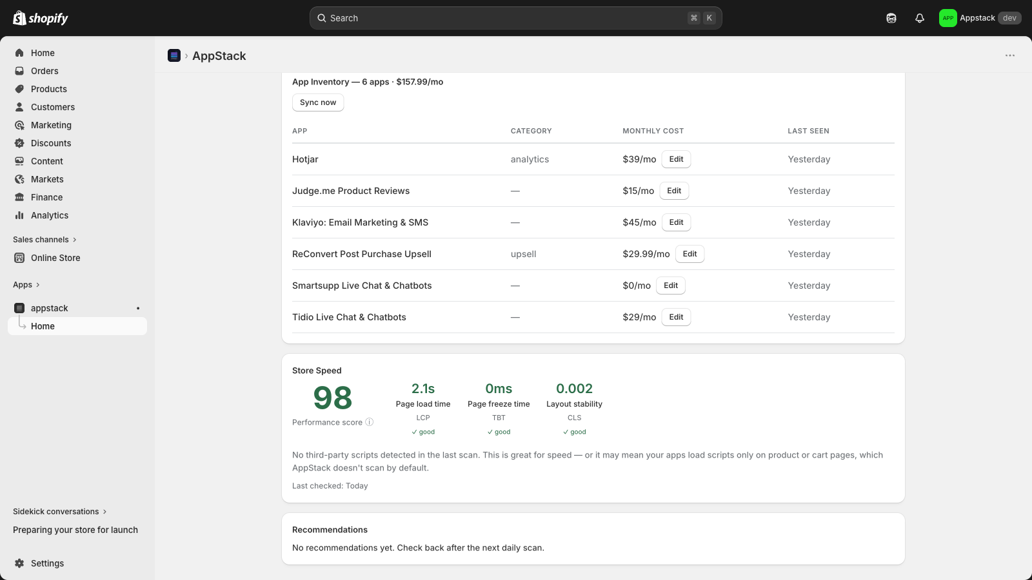
Task: Click the Online Store icon
Action: coord(19,258)
